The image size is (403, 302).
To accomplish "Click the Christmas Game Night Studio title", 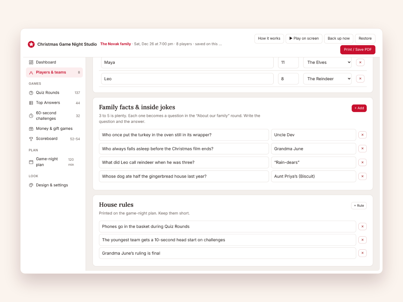I will [67, 44].
